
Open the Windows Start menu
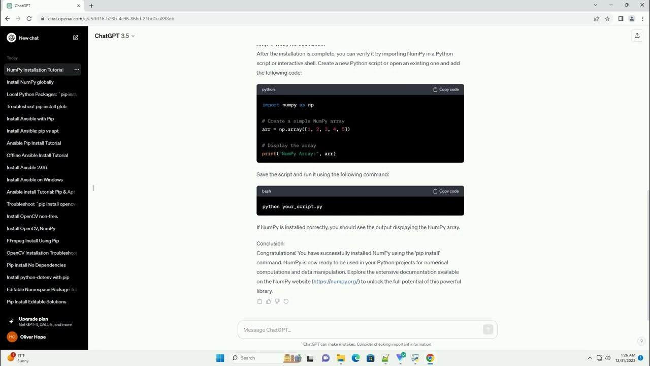click(220, 358)
